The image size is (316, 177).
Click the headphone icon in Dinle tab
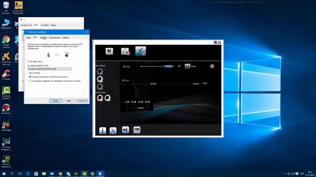tap(67, 55)
